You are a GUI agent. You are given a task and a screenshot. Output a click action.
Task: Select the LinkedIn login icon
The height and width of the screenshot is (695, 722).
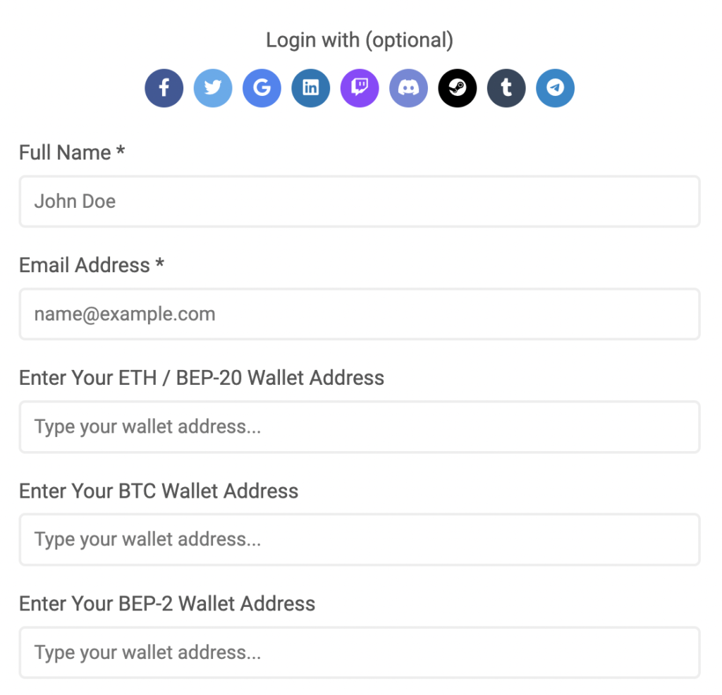tap(311, 88)
